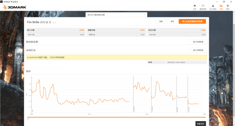This screenshot has height=126, width=235.
Task: Show details for 系统信息 section
Action: pyautogui.click(x=198, y=50)
